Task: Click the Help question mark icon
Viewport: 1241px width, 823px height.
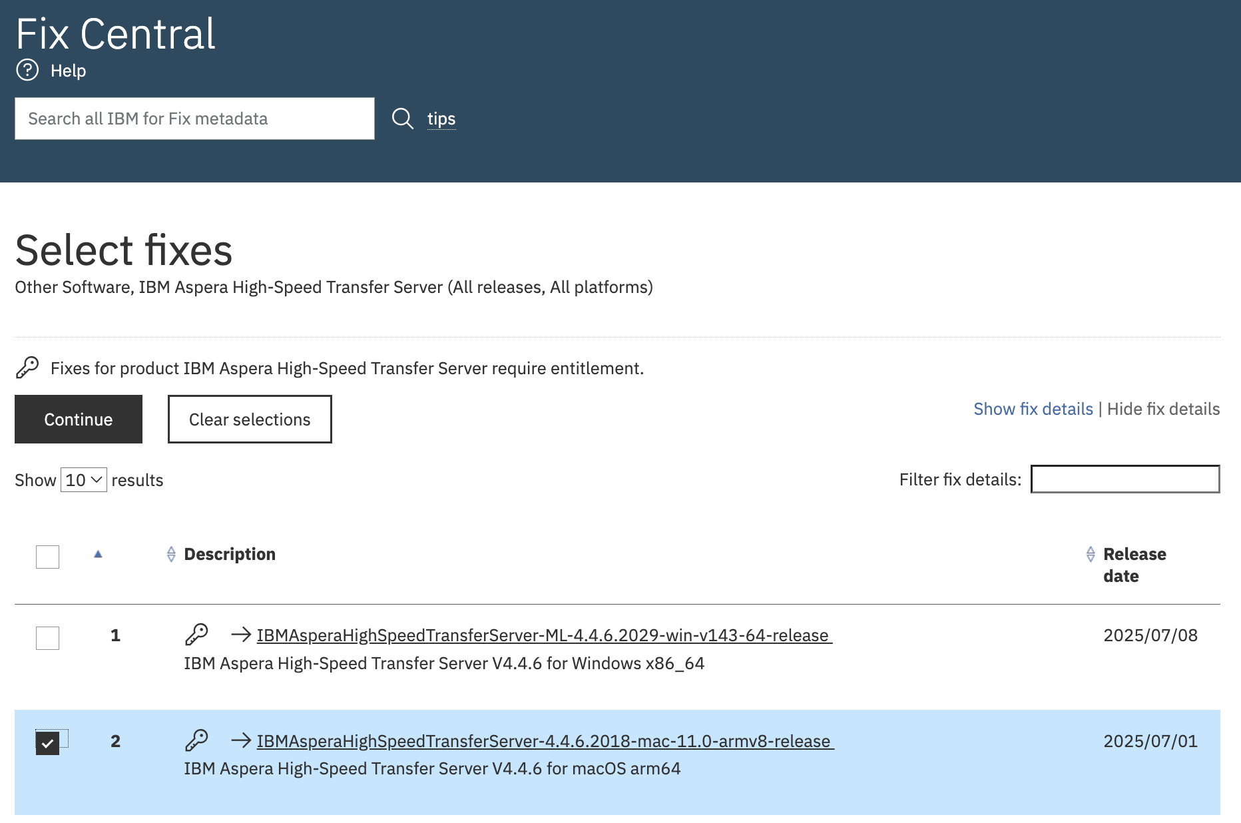Action: click(x=27, y=70)
